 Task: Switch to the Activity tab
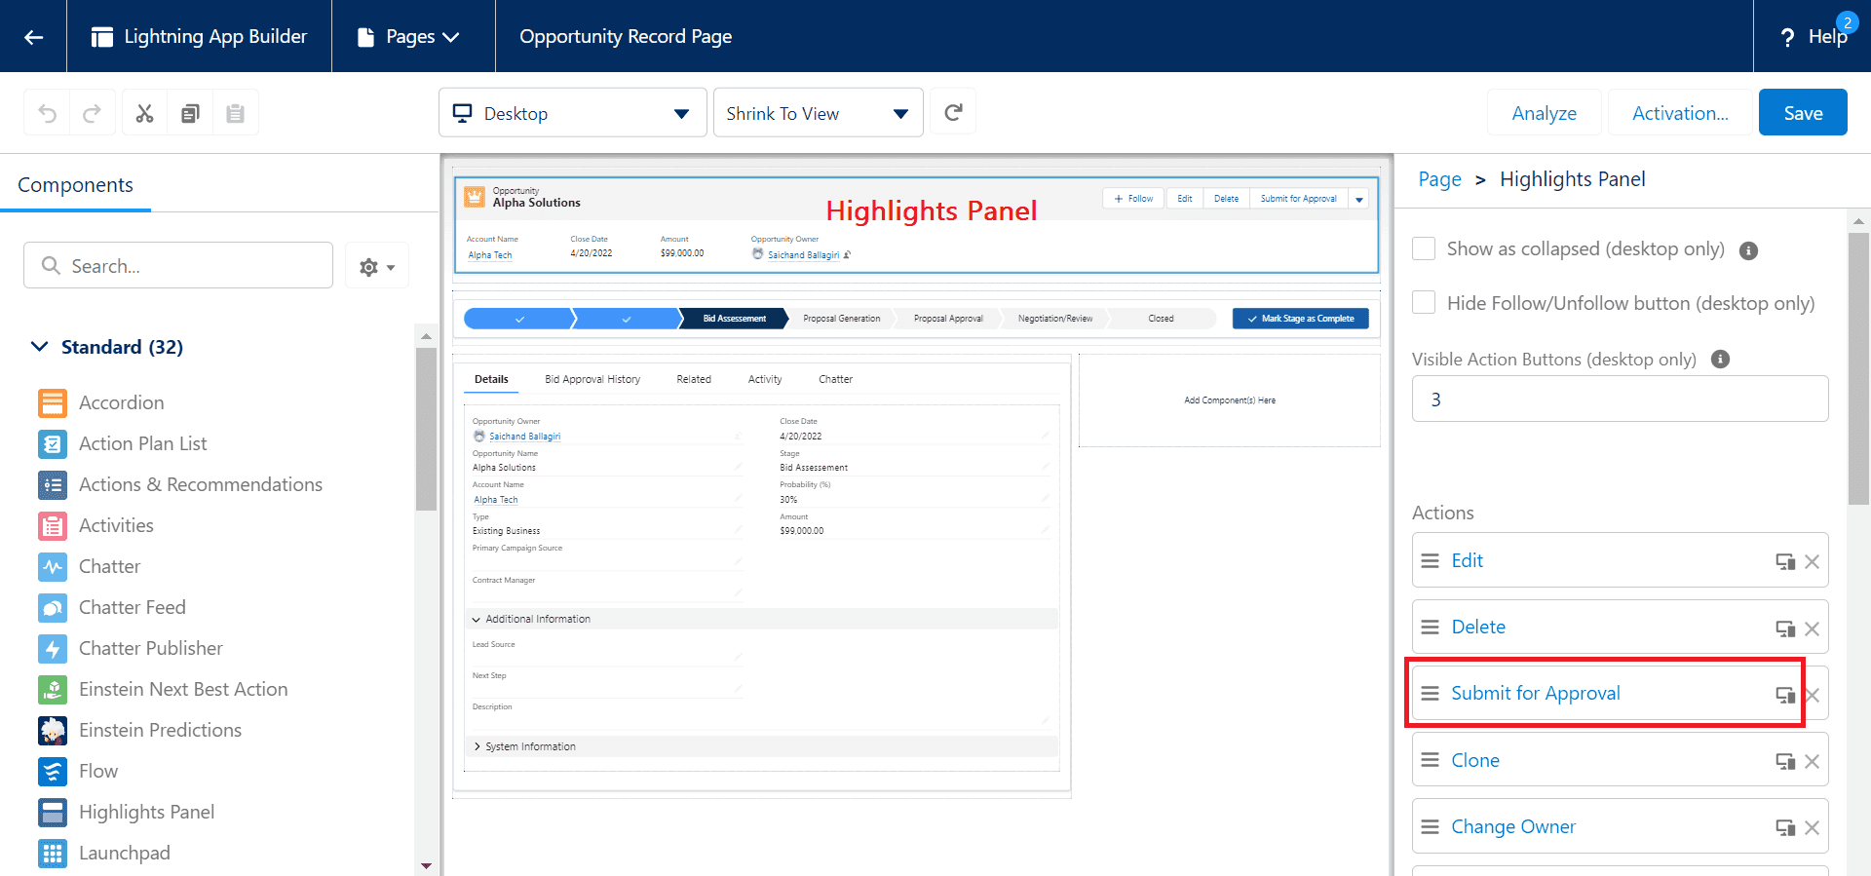765,379
